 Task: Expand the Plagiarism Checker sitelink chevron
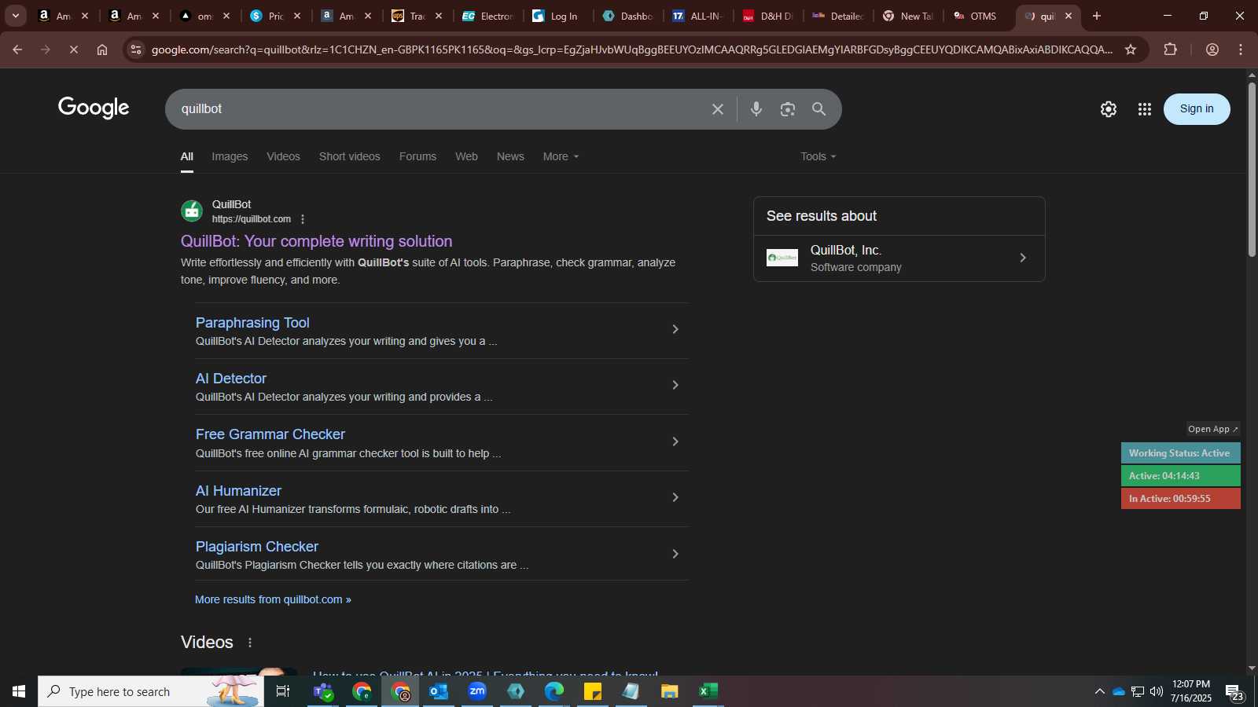pos(675,554)
